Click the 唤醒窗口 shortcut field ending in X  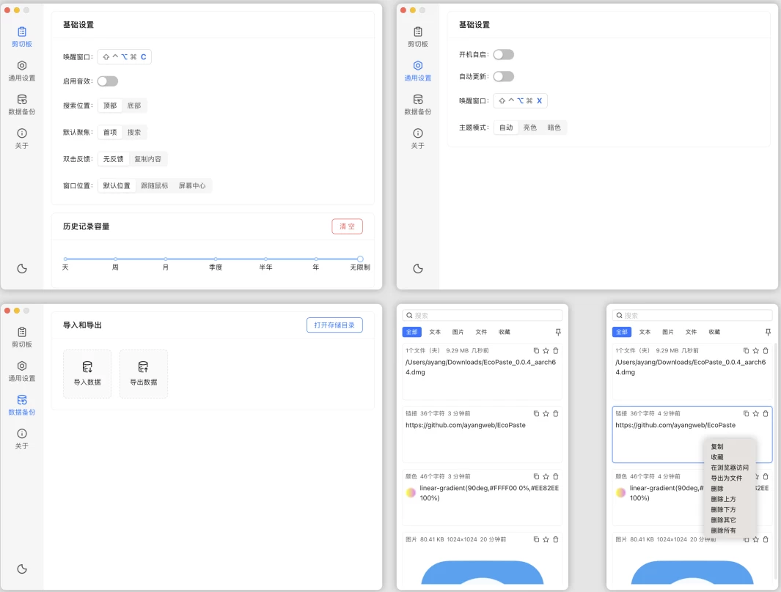(520, 101)
